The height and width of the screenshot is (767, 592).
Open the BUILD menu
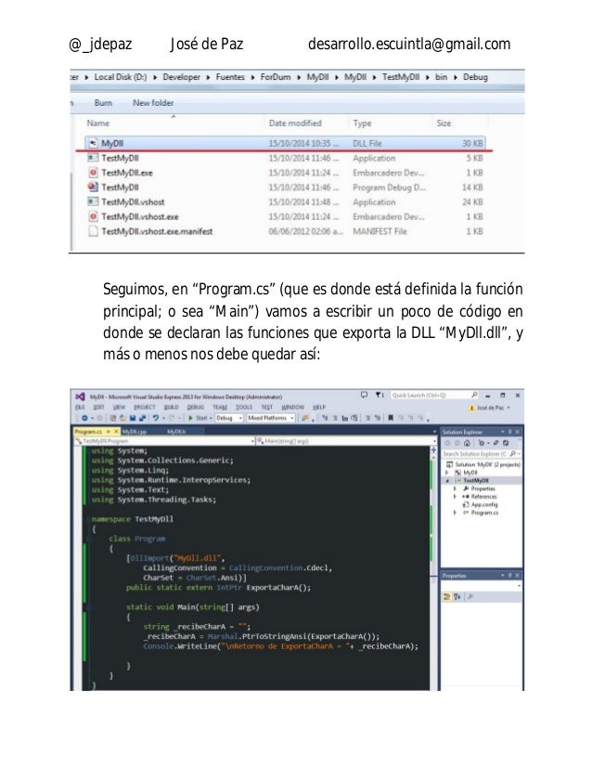(x=171, y=408)
